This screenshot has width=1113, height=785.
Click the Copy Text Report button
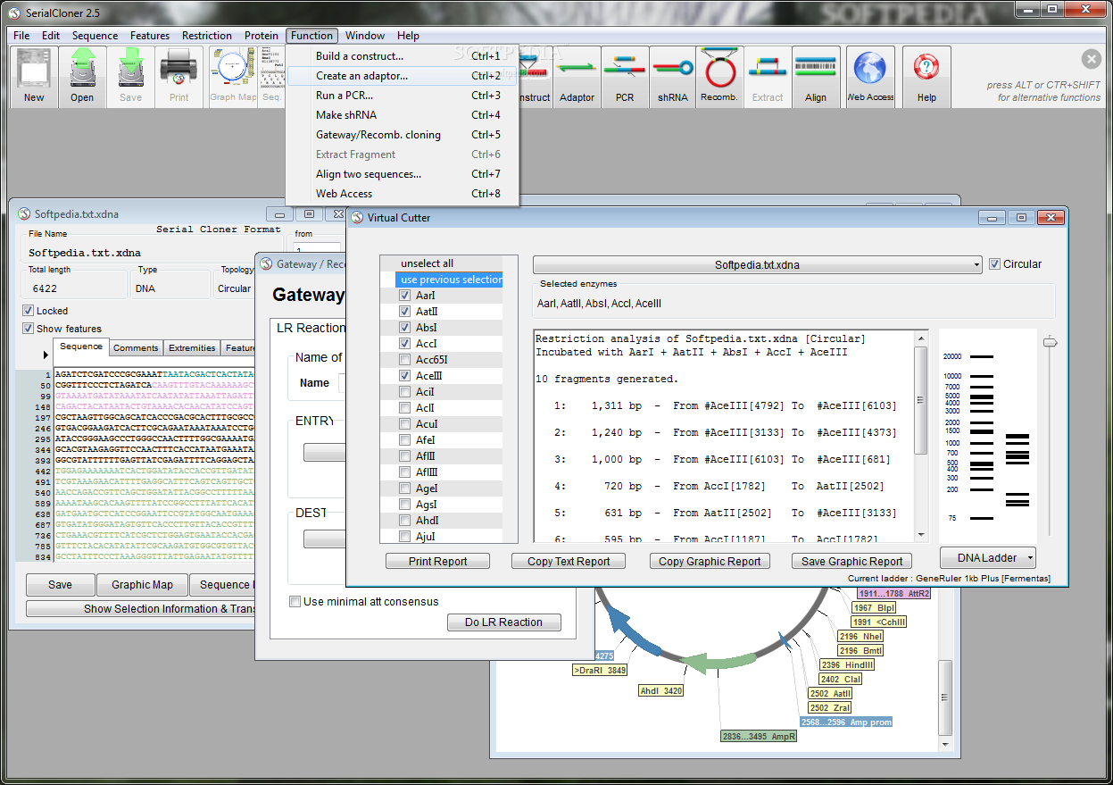569,562
